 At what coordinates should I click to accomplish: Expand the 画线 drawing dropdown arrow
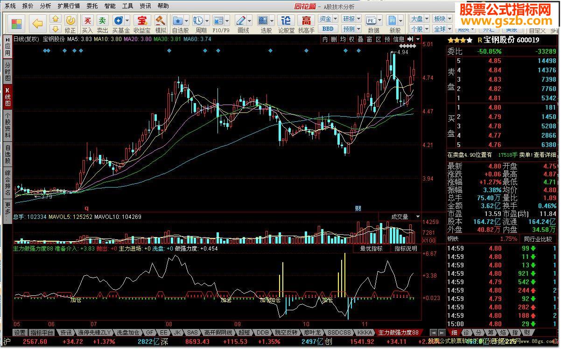click(x=249, y=21)
